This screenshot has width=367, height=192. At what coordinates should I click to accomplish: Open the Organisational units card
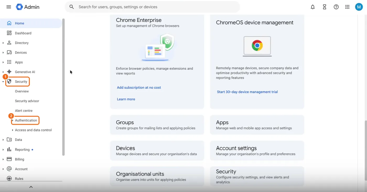coord(157,177)
